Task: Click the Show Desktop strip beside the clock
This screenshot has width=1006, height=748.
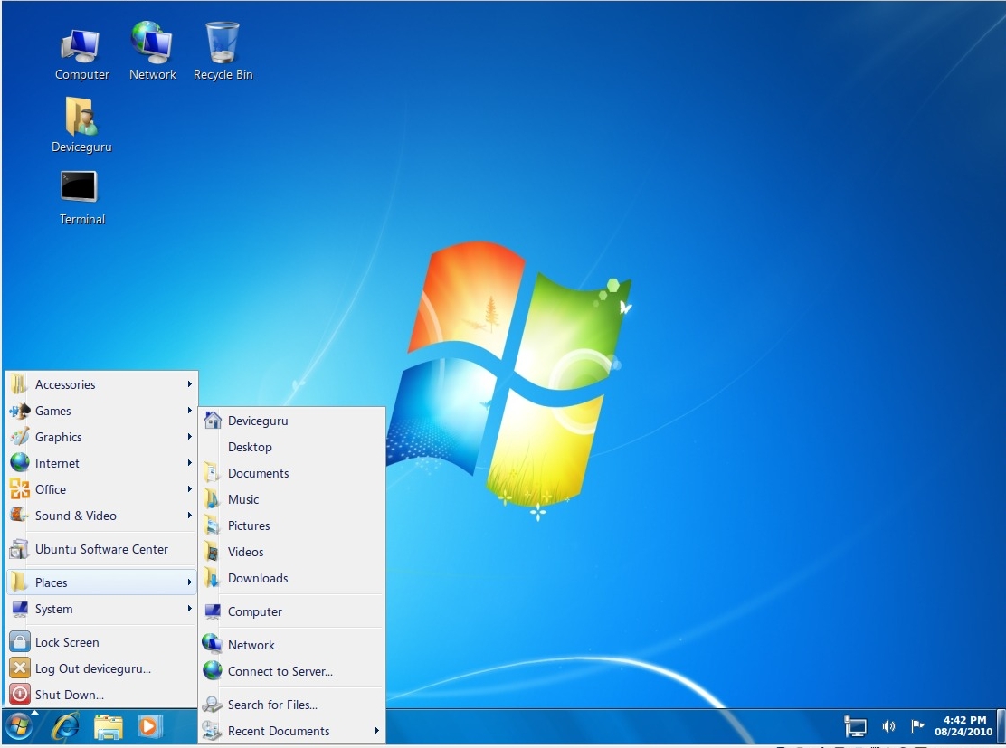Action: tap(1001, 726)
